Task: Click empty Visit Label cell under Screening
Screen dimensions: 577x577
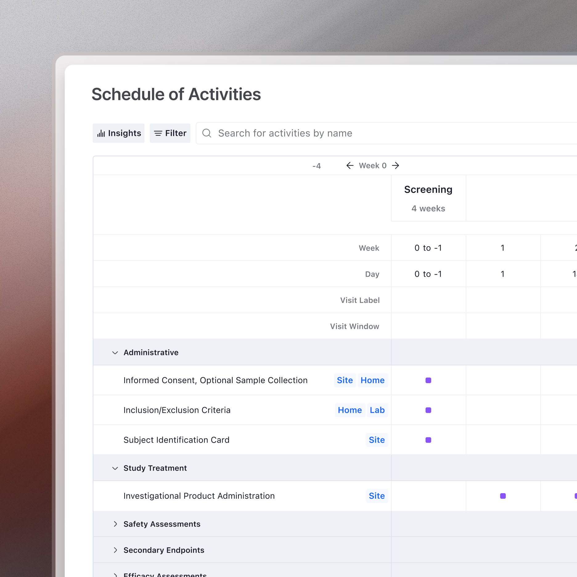Action: point(428,300)
